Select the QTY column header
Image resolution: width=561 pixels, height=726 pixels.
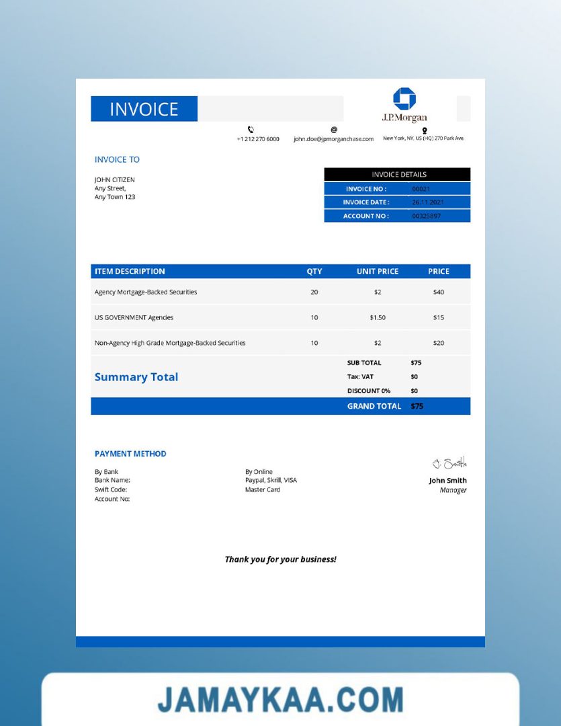point(314,272)
